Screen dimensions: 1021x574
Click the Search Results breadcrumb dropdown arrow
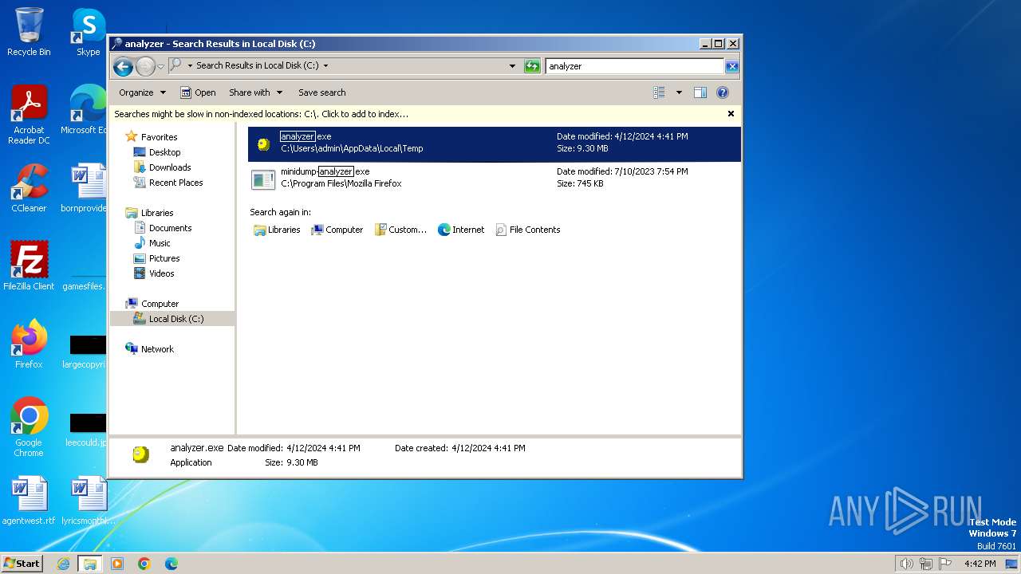point(325,66)
